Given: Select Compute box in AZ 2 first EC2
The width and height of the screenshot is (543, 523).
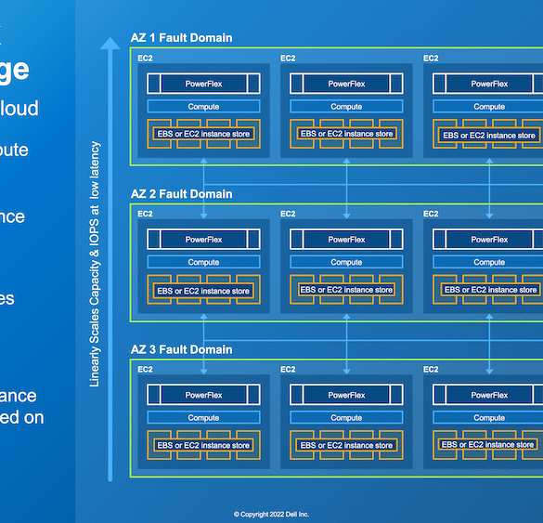Looking at the screenshot, I should coord(203,262).
